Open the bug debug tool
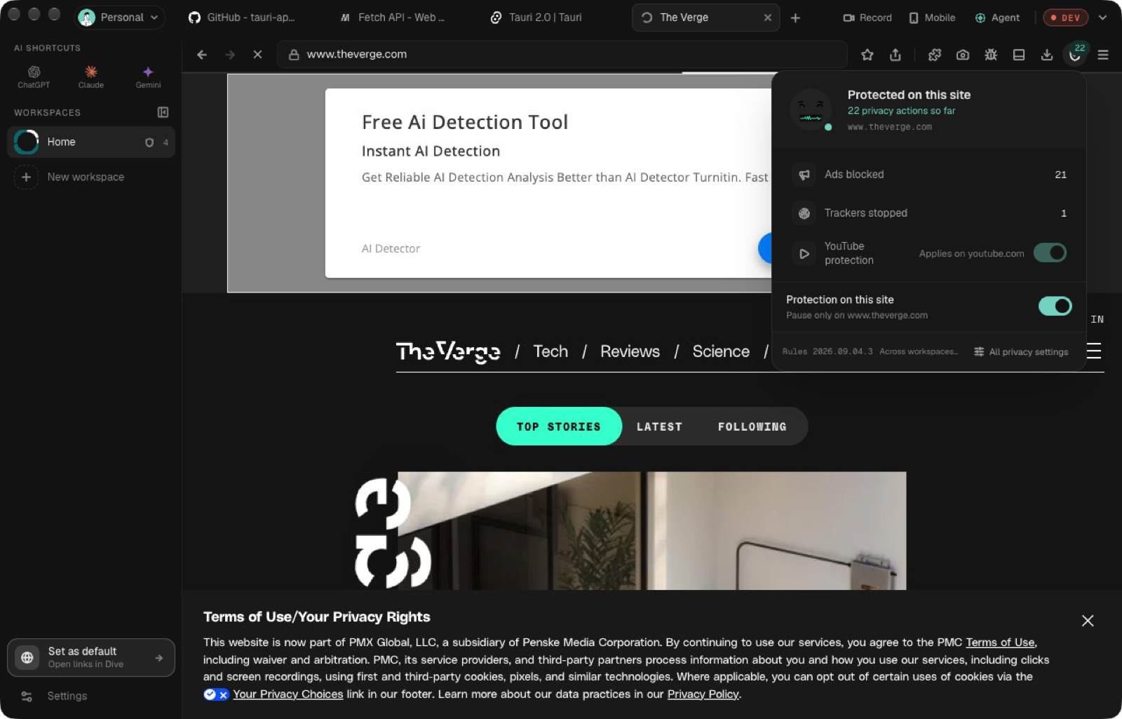This screenshot has width=1122, height=719. pyautogui.click(x=991, y=55)
